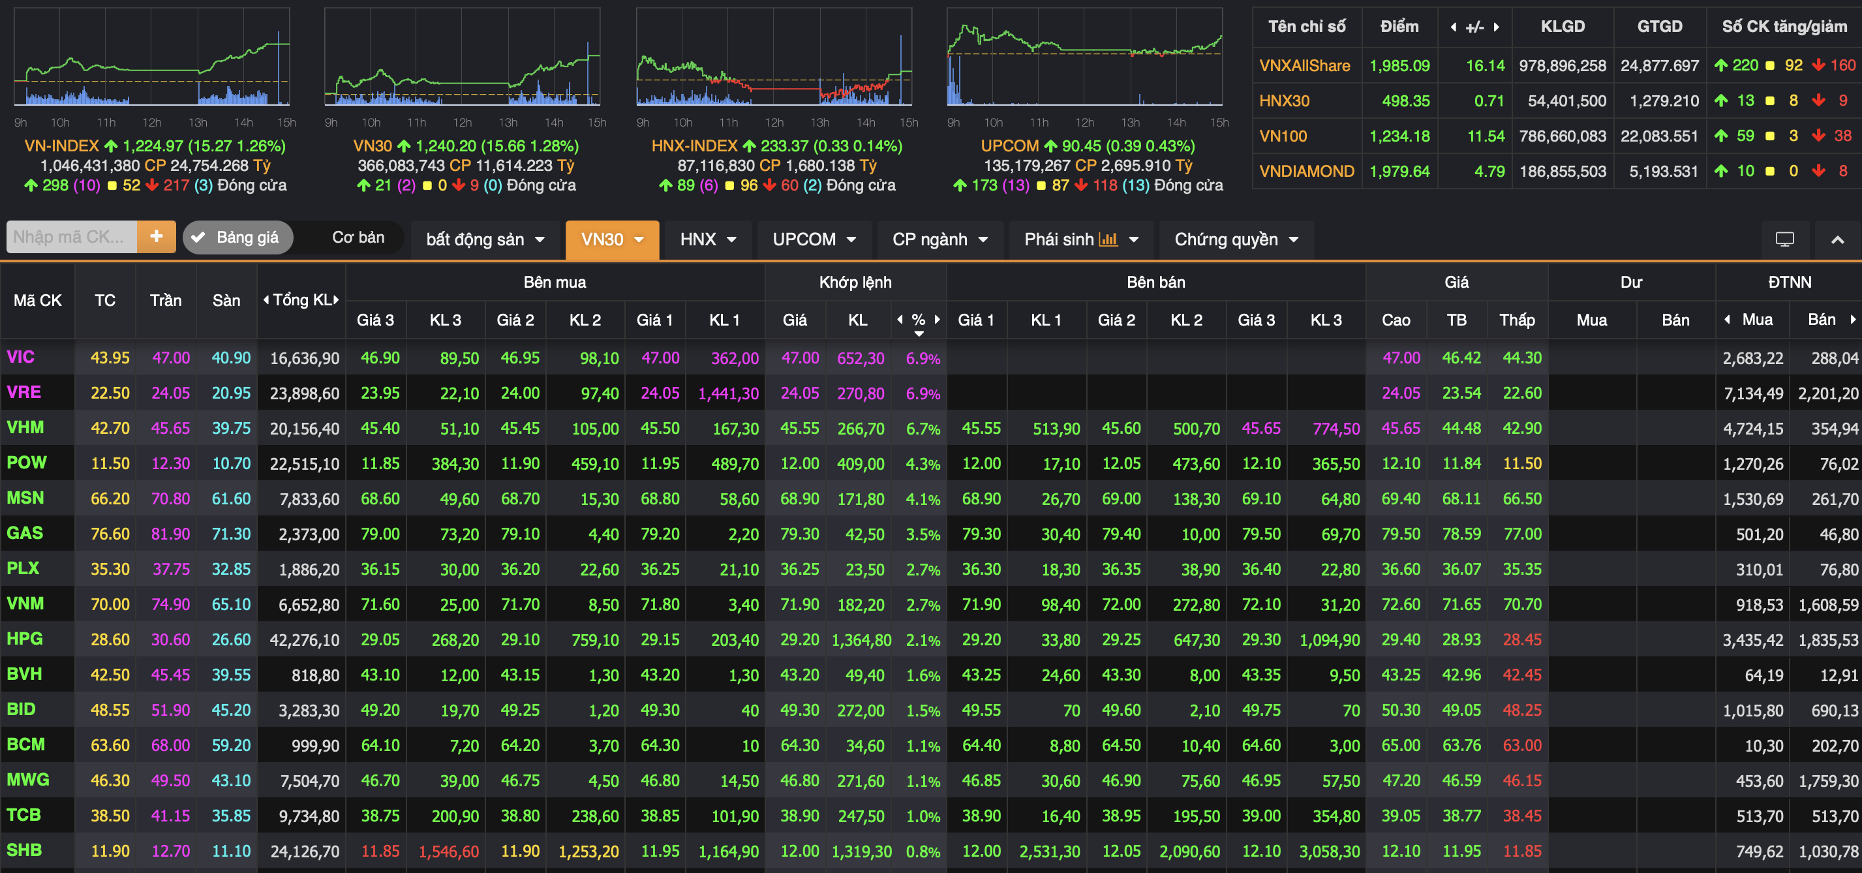The image size is (1862, 873).
Task: Open HPG stock symbol
Action: (24, 639)
